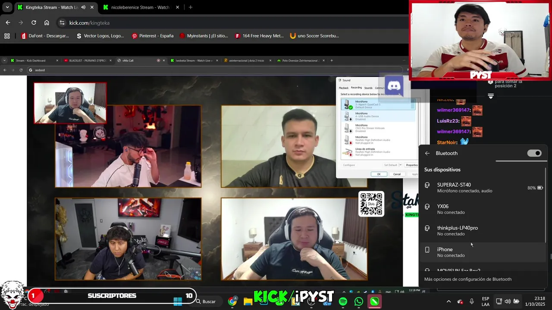Click the headphone icon next to YX06
The image size is (552, 310).
[x=427, y=207]
